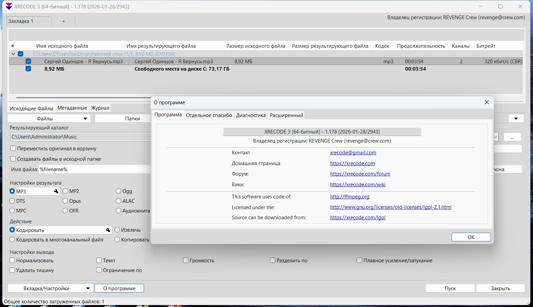Start conversion with the Пуск button
533x307 pixels.
click(x=450, y=288)
